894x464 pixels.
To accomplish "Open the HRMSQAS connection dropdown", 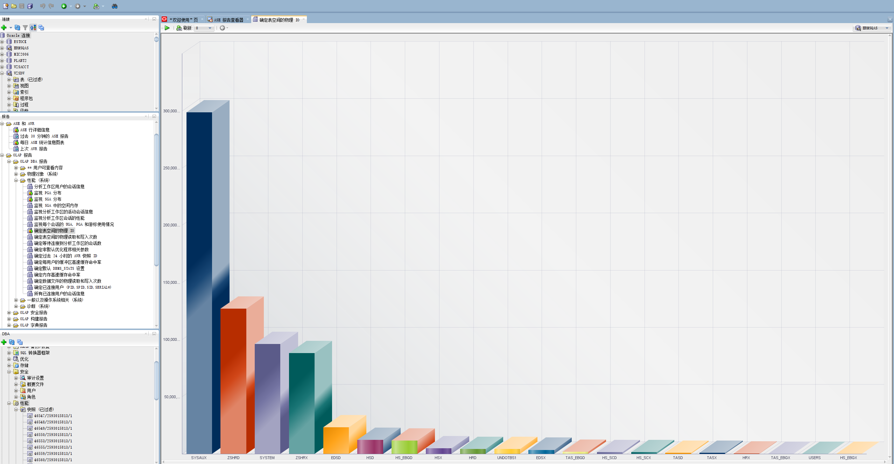I will tap(886, 28).
